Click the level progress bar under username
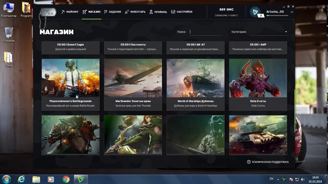The width and height of the screenshot is (328, 184). [x=277, y=16]
